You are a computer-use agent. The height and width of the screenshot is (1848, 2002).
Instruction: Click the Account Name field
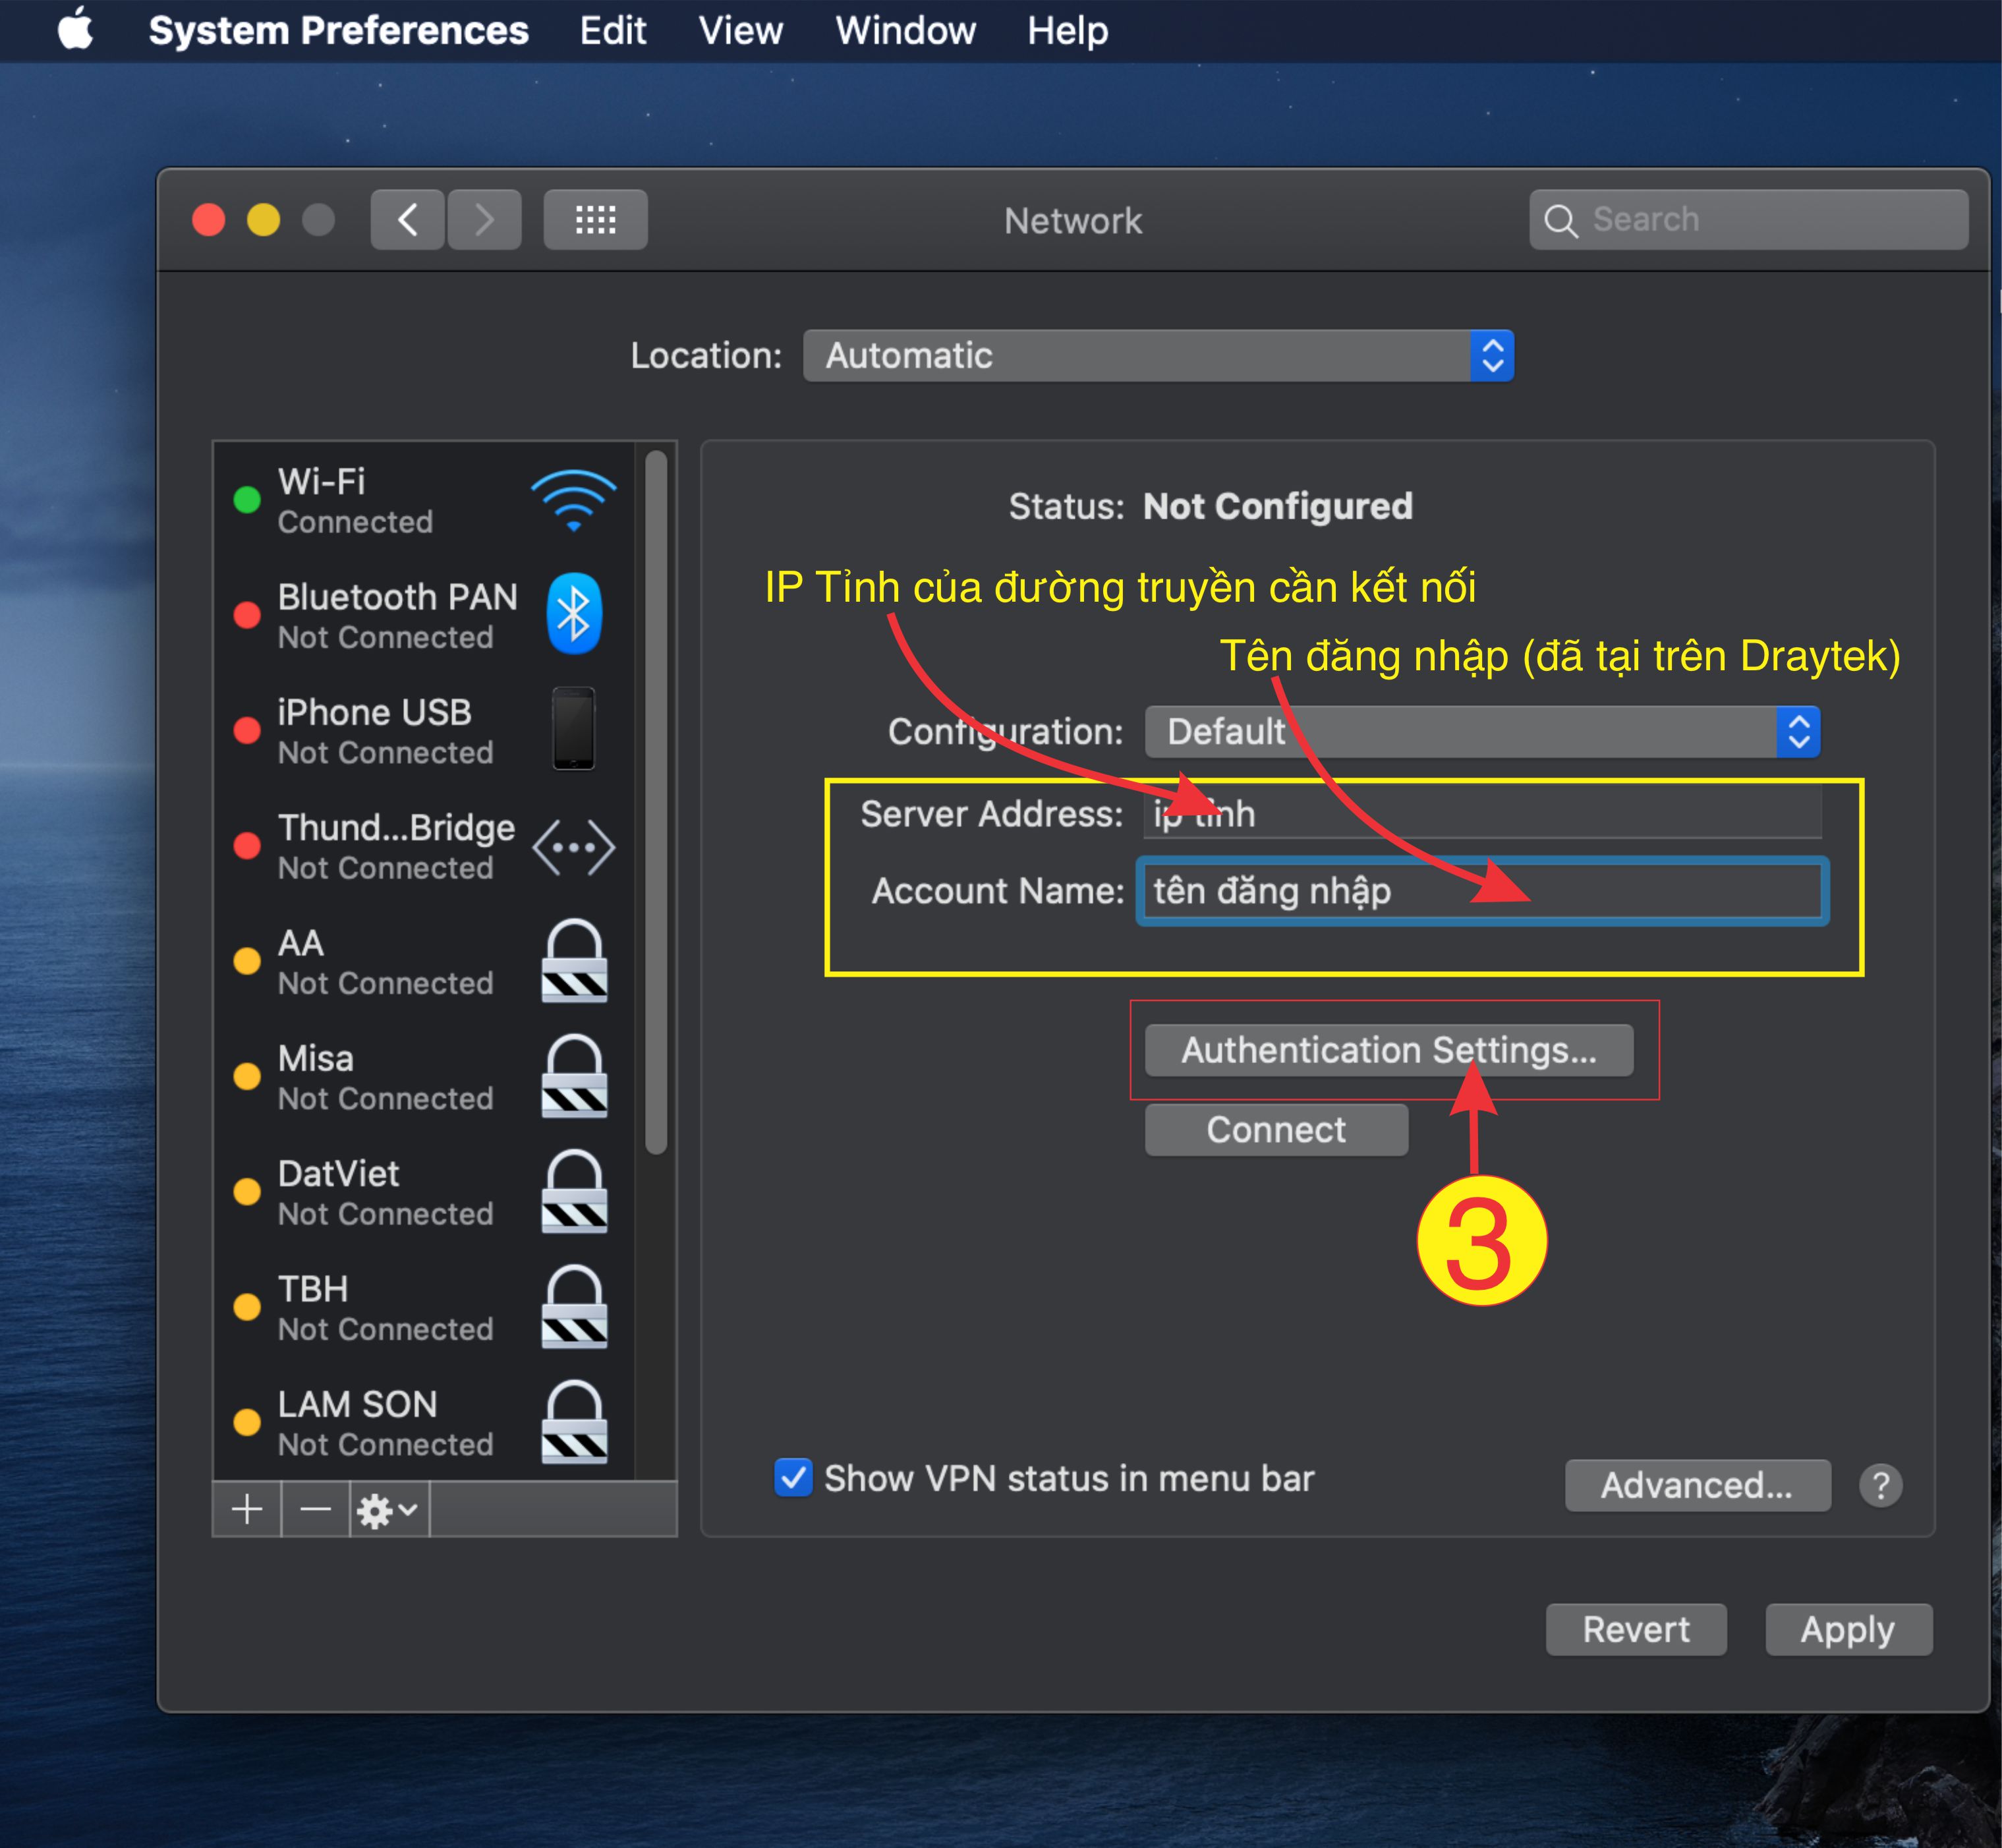click(x=1482, y=891)
